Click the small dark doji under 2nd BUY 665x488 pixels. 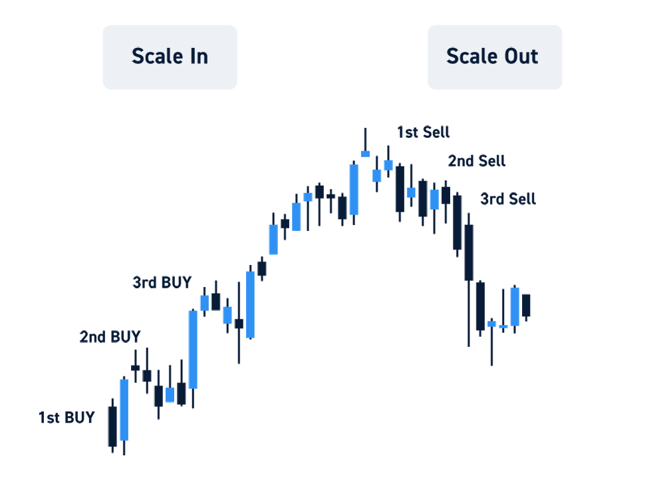(x=135, y=367)
